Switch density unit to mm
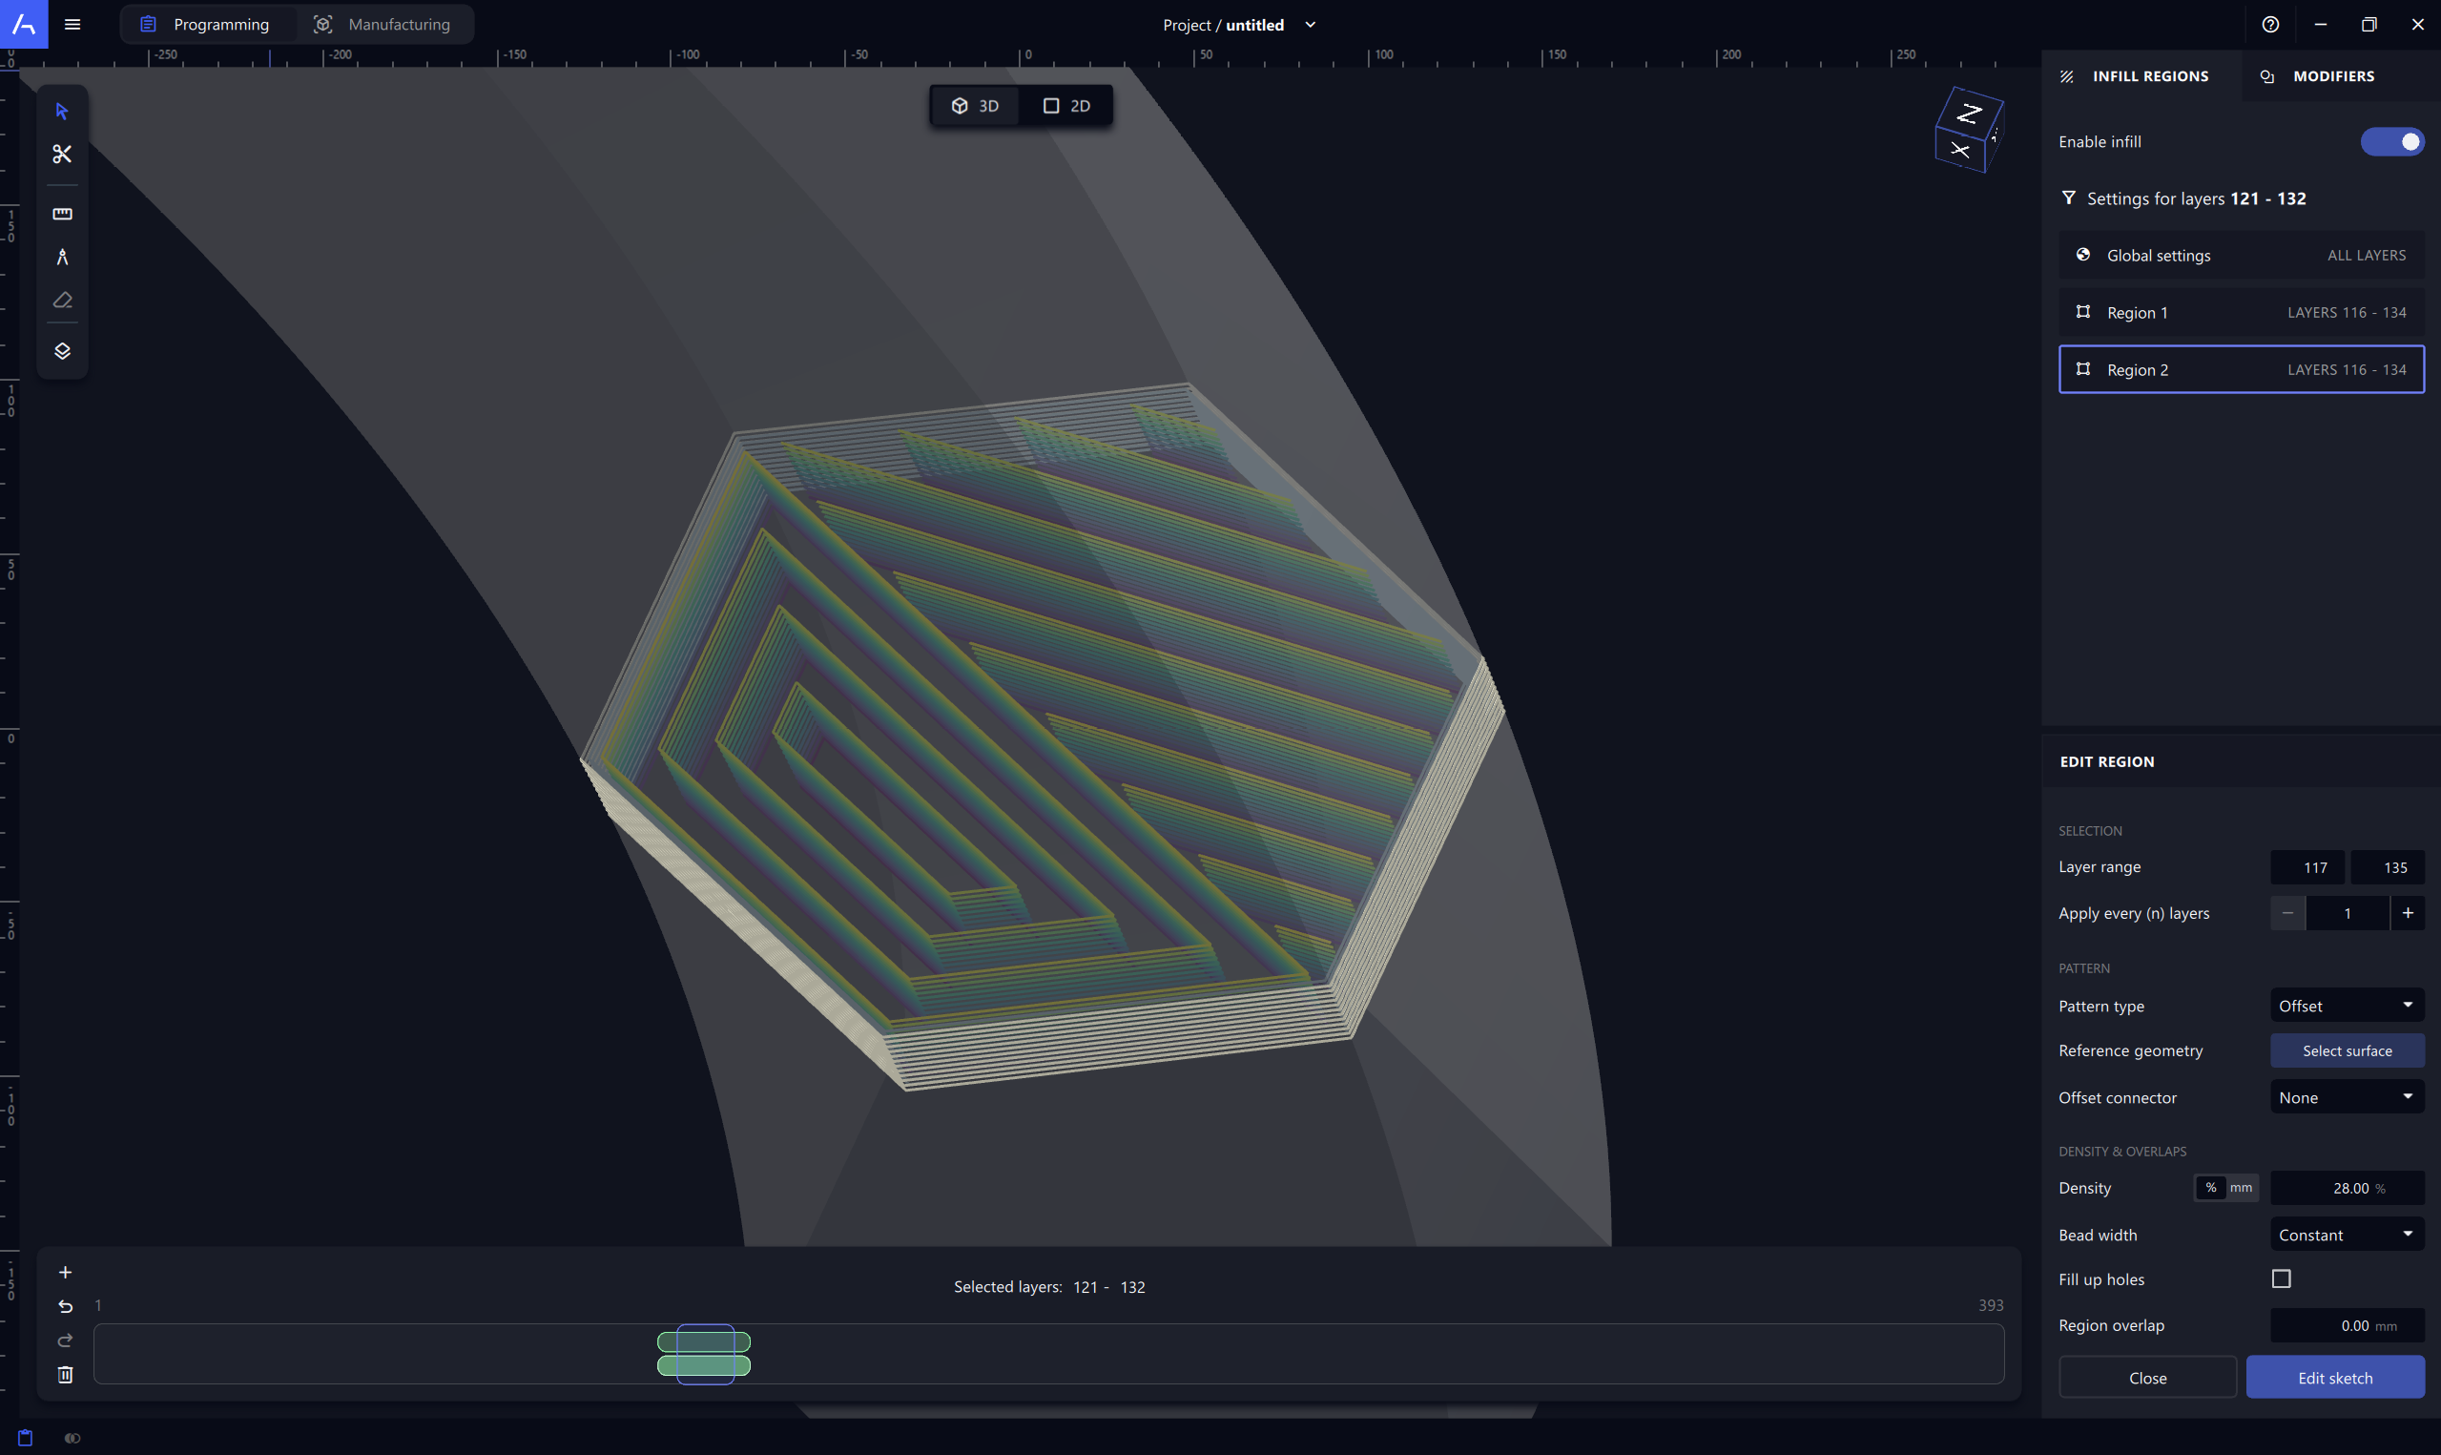The height and width of the screenshot is (1455, 2441). tap(2241, 1187)
